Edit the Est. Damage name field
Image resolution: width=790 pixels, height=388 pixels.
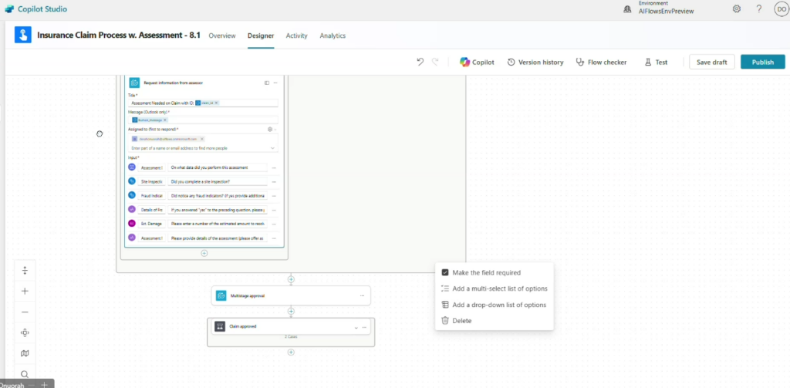[x=151, y=223]
